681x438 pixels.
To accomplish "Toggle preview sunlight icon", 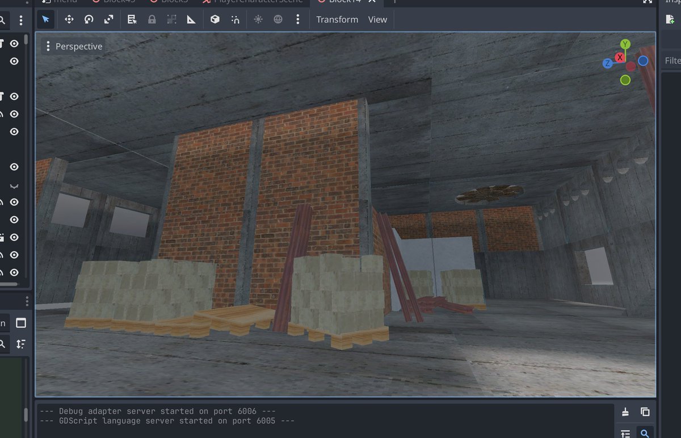I will pyautogui.click(x=258, y=19).
